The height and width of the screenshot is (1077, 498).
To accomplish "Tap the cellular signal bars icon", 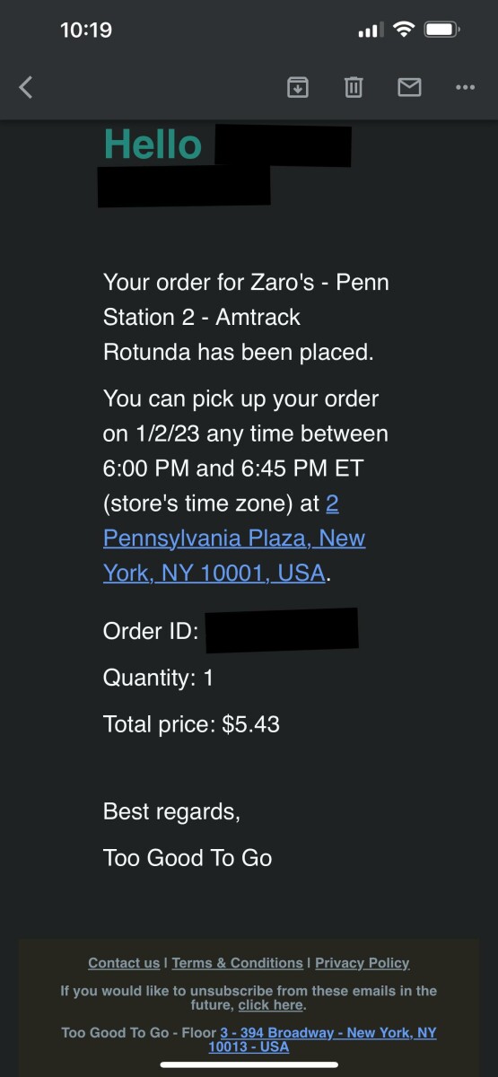I will (371, 31).
